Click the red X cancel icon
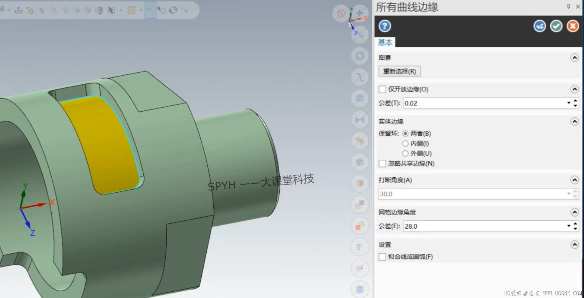This screenshot has width=584, height=298. click(573, 26)
